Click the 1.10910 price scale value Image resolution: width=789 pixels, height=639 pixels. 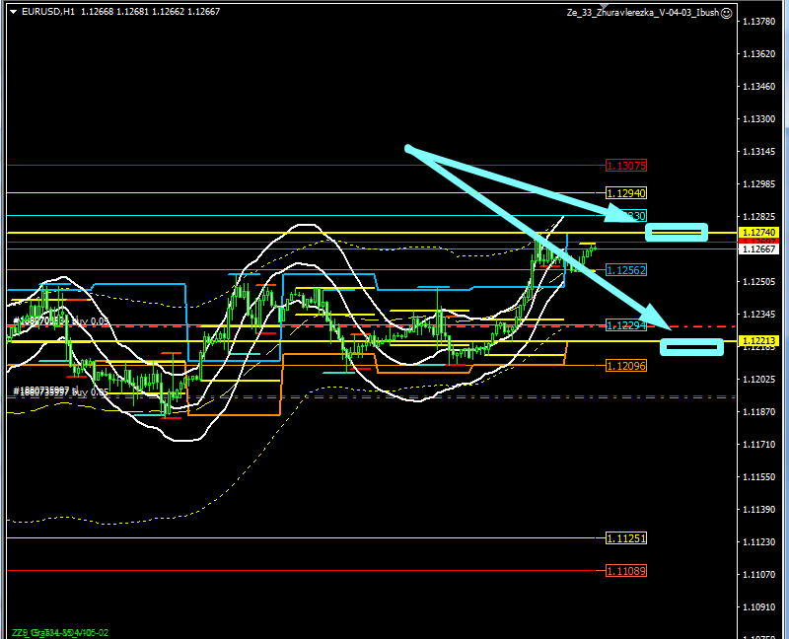point(758,607)
